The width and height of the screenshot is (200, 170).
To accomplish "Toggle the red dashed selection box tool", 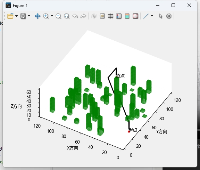I will point(135,16).
